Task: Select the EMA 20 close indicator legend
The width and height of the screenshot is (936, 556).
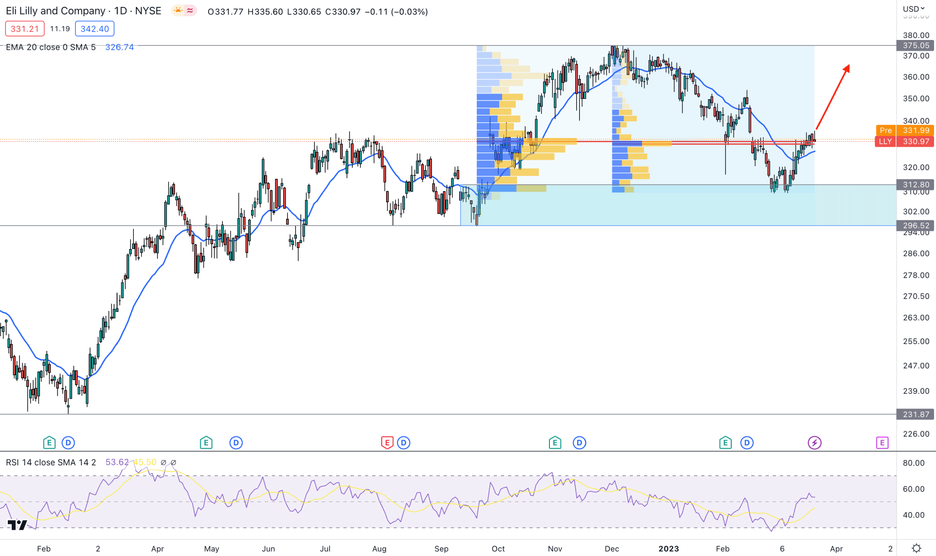Action: (51, 47)
